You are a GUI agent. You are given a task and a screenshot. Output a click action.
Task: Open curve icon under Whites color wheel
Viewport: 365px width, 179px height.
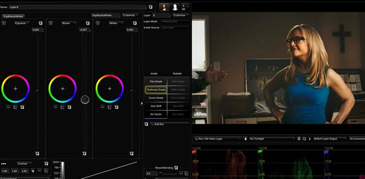(x=109, y=107)
